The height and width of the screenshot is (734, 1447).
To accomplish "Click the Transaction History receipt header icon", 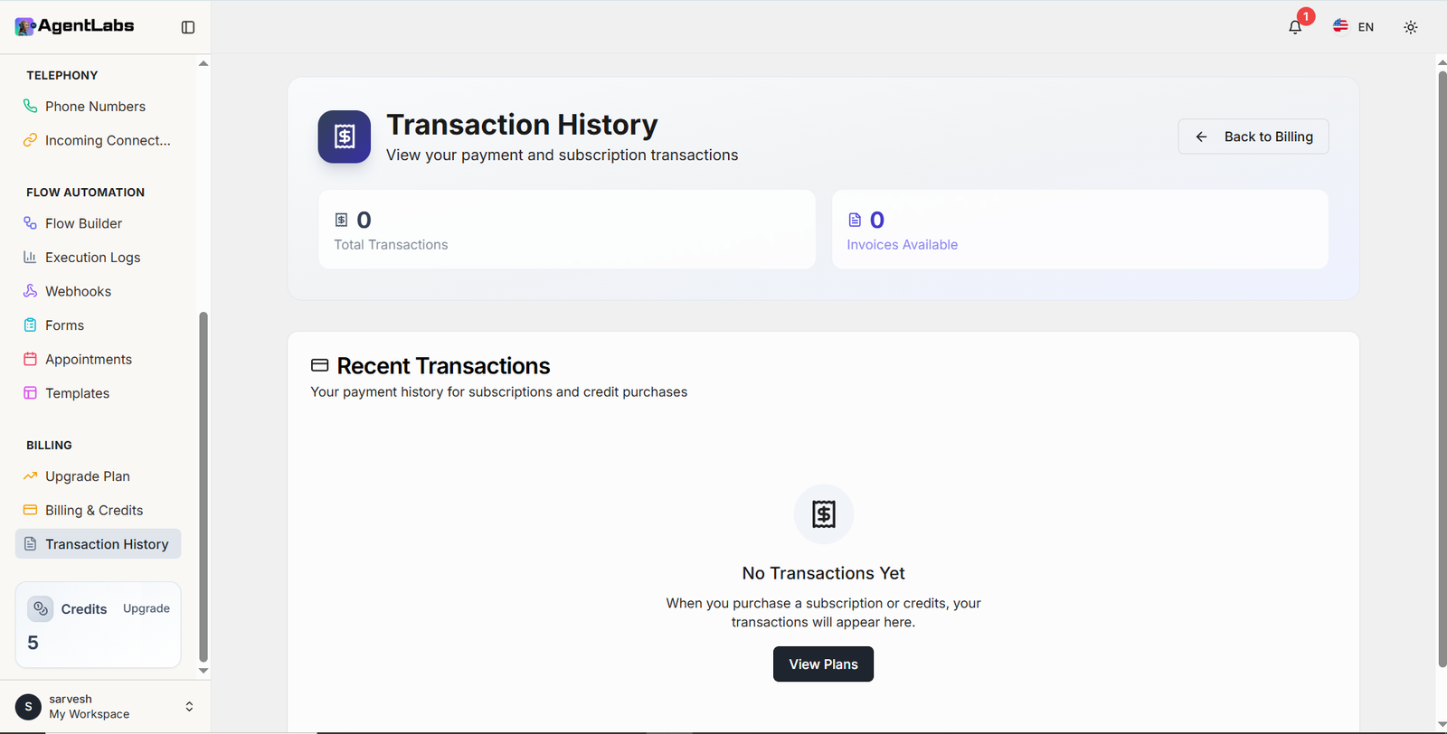I will (345, 136).
